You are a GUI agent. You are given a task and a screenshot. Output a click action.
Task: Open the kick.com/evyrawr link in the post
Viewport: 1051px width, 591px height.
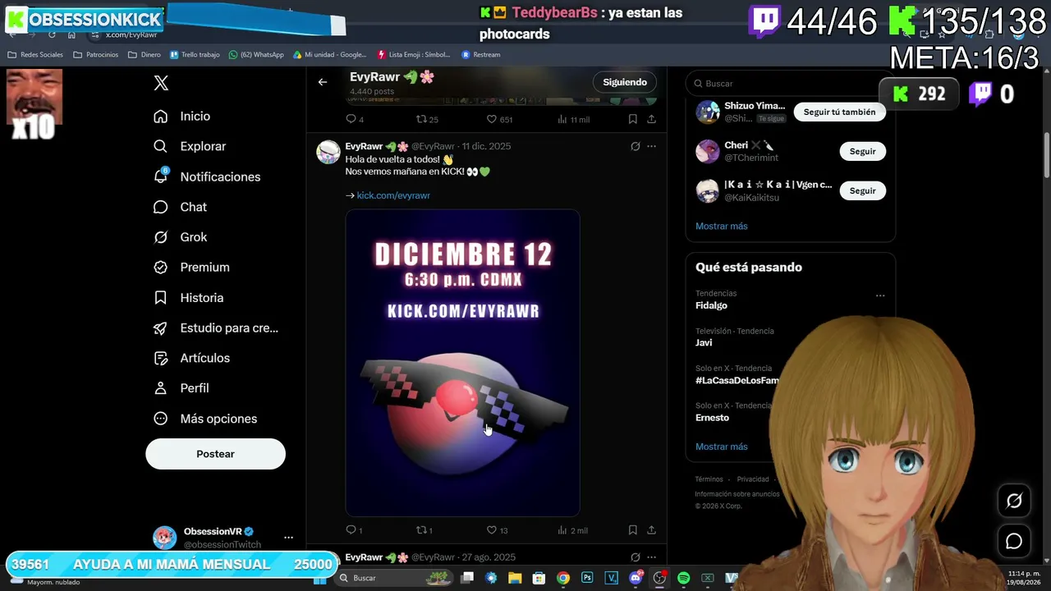pyautogui.click(x=393, y=195)
